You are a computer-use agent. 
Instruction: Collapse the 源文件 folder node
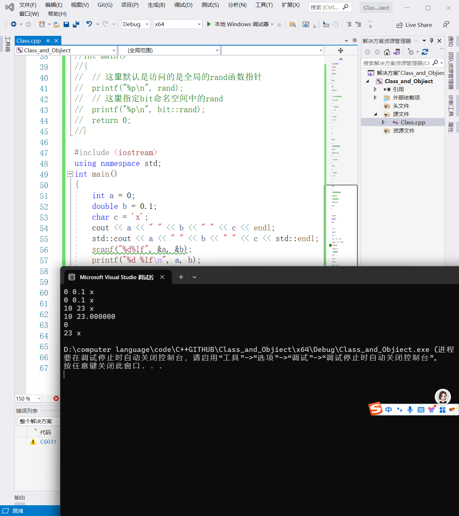point(375,114)
